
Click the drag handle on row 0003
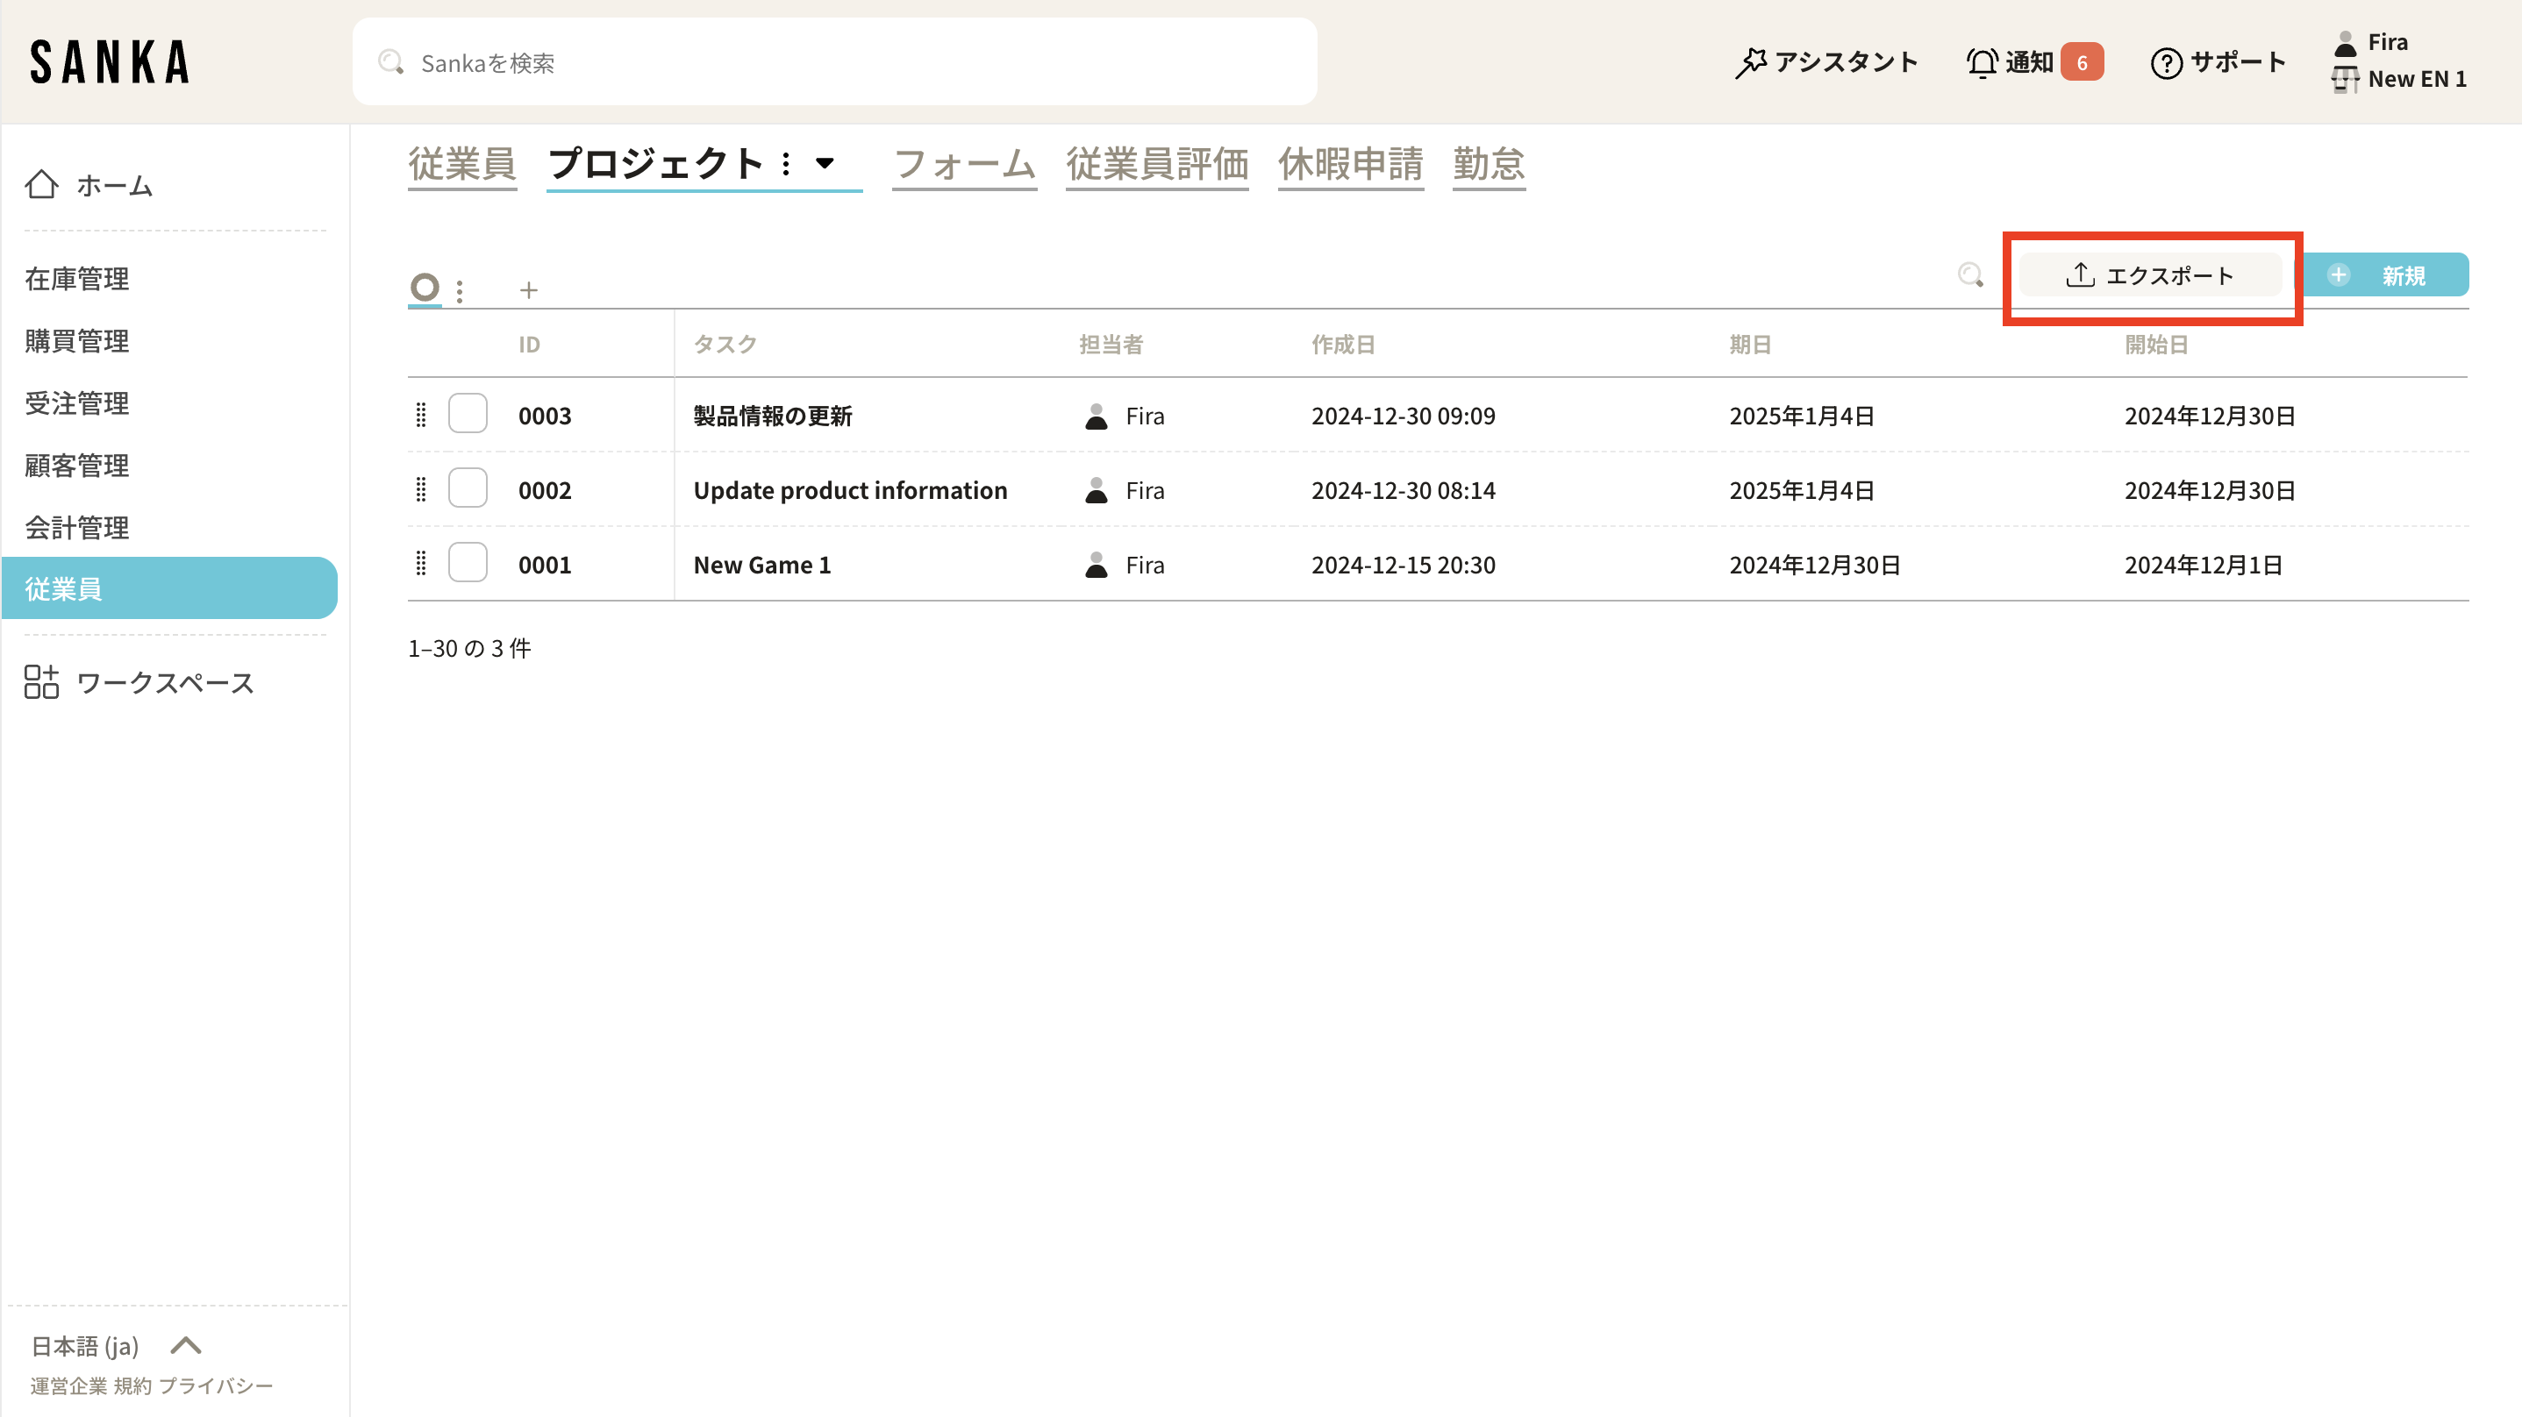(421, 415)
